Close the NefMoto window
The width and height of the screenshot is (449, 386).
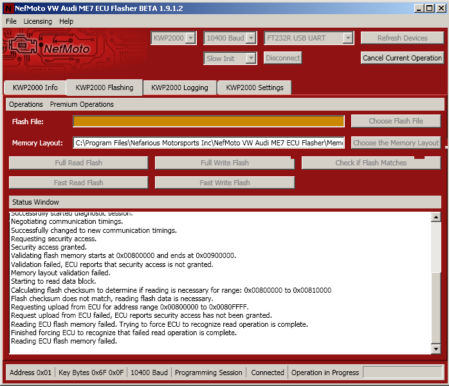point(441,8)
